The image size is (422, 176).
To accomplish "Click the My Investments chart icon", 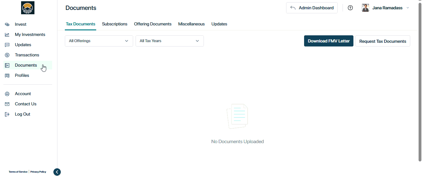I will pos(7,35).
